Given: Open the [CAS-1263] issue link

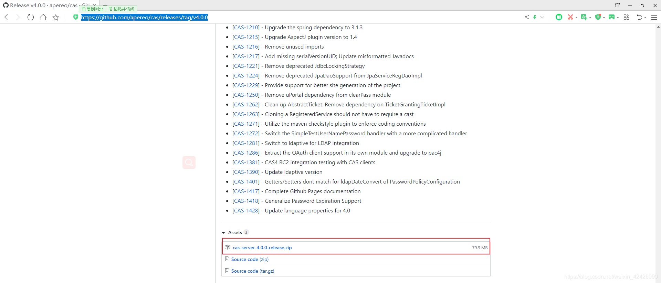Looking at the screenshot, I should (246, 114).
